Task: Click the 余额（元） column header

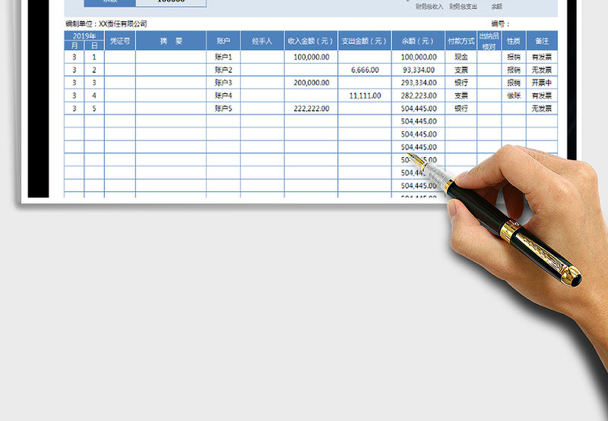Action: point(418,41)
